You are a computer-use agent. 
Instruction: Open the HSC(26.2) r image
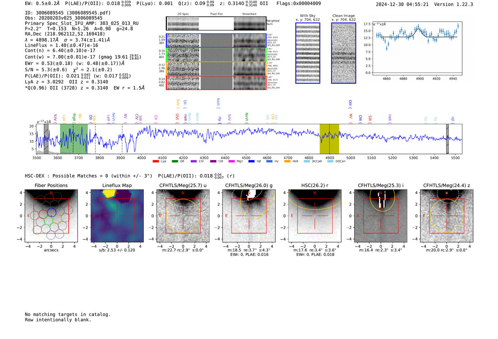click(315, 216)
